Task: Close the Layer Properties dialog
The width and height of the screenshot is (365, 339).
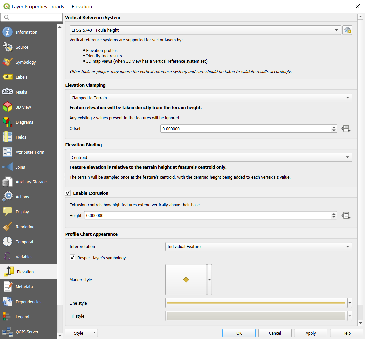Action: click(x=358, y=6)
